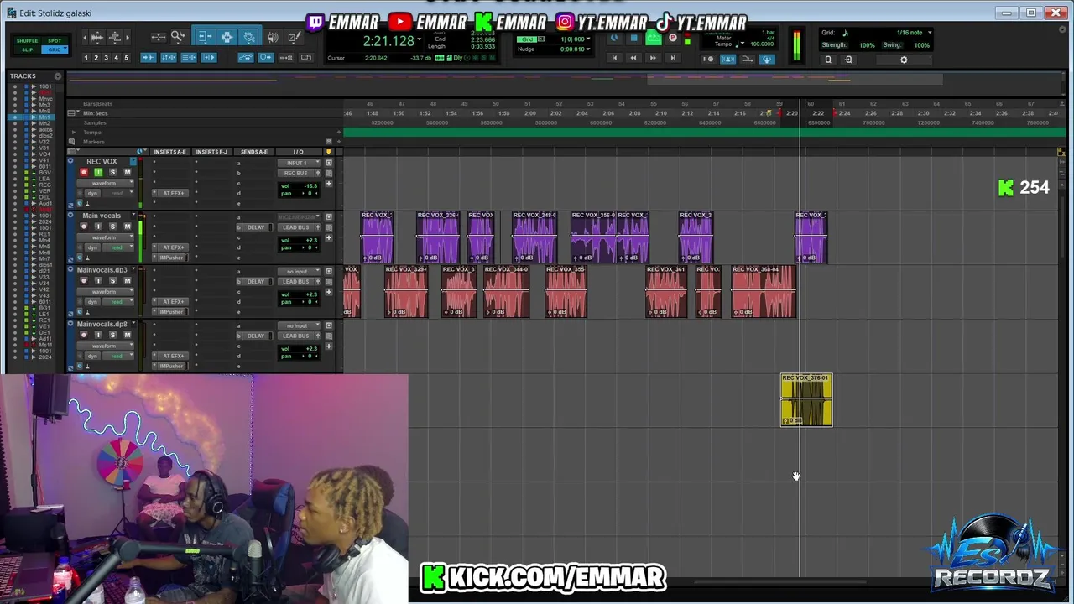Image resolution: width=1074 pixels, height=604 pixels.
Task: Click the audio waveform zoom icon
Action: (x=96, y=37)
